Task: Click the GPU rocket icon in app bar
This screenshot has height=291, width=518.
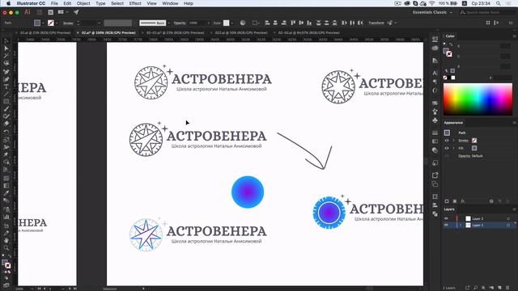Action: click(76, 12)
